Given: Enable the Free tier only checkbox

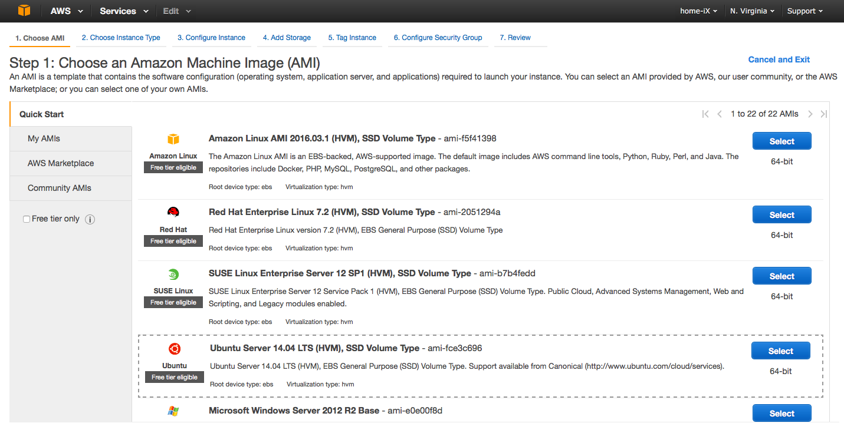Looking at the screenshot, I should coord(27,219).
